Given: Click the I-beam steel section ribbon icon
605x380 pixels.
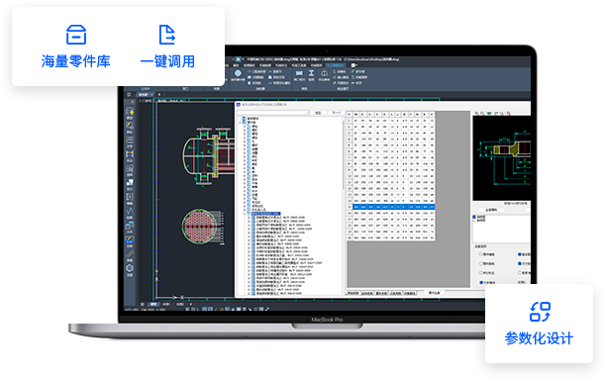Looking at the screenshot, I should coord(311,73).
